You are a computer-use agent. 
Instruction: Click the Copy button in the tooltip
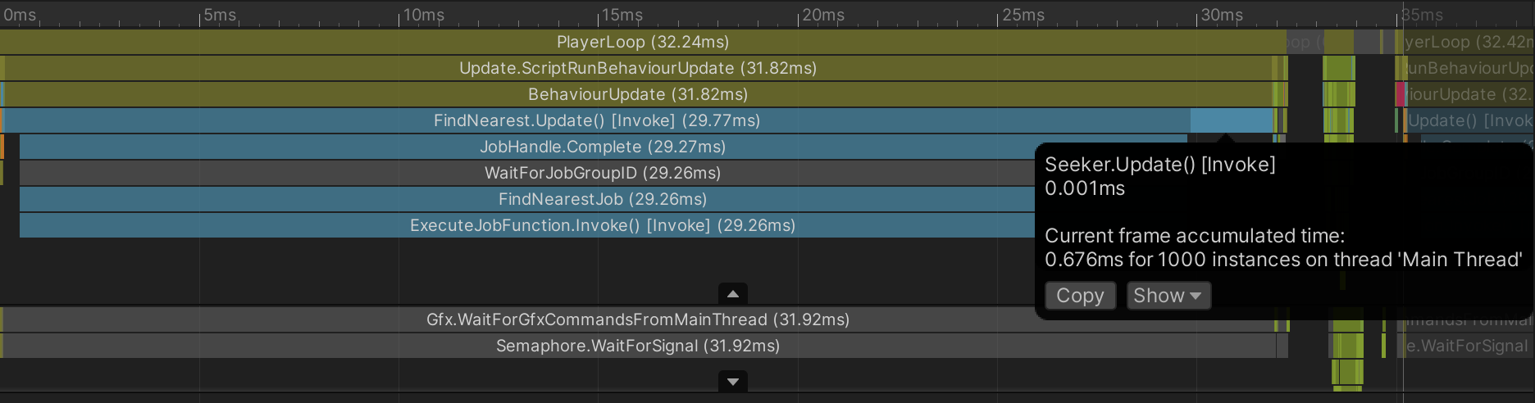click(1080, 296)
